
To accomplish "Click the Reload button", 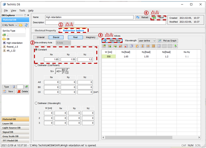I will (x=143, y=17).
